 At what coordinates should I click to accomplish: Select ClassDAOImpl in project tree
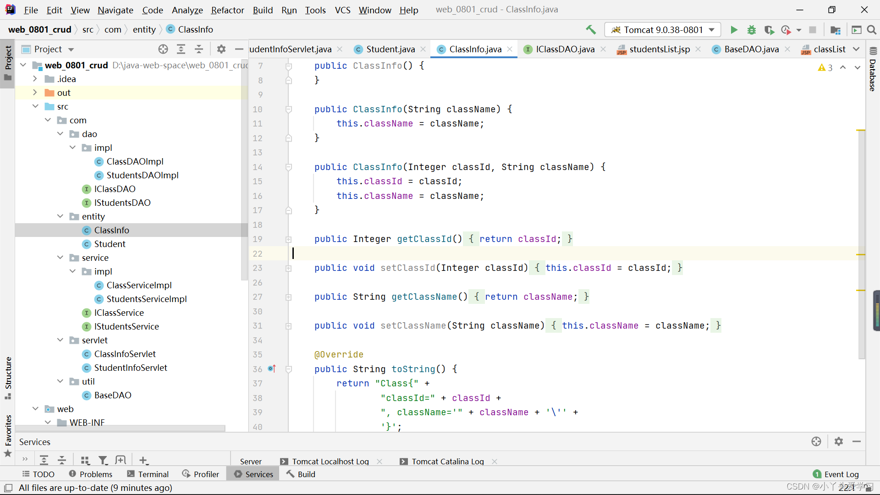[x=135, y=161]
